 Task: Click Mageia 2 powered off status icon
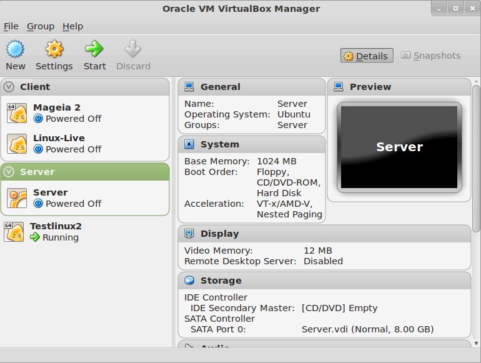(x=38, y=119)
